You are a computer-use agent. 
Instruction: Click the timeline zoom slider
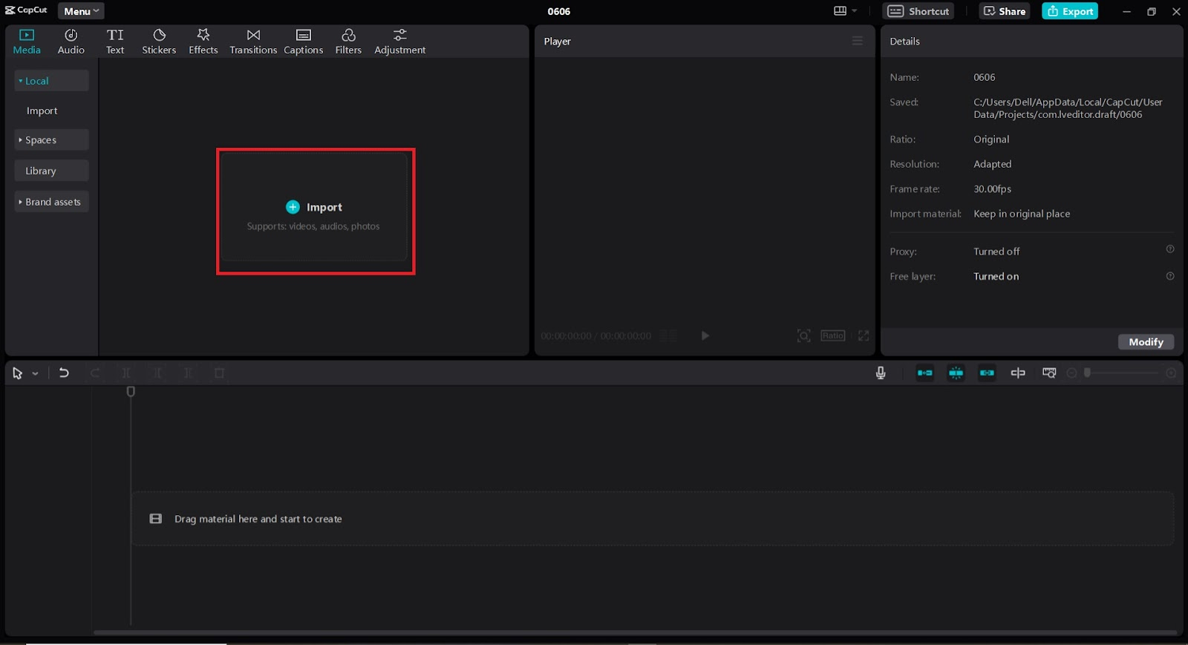pos(1121,373)
